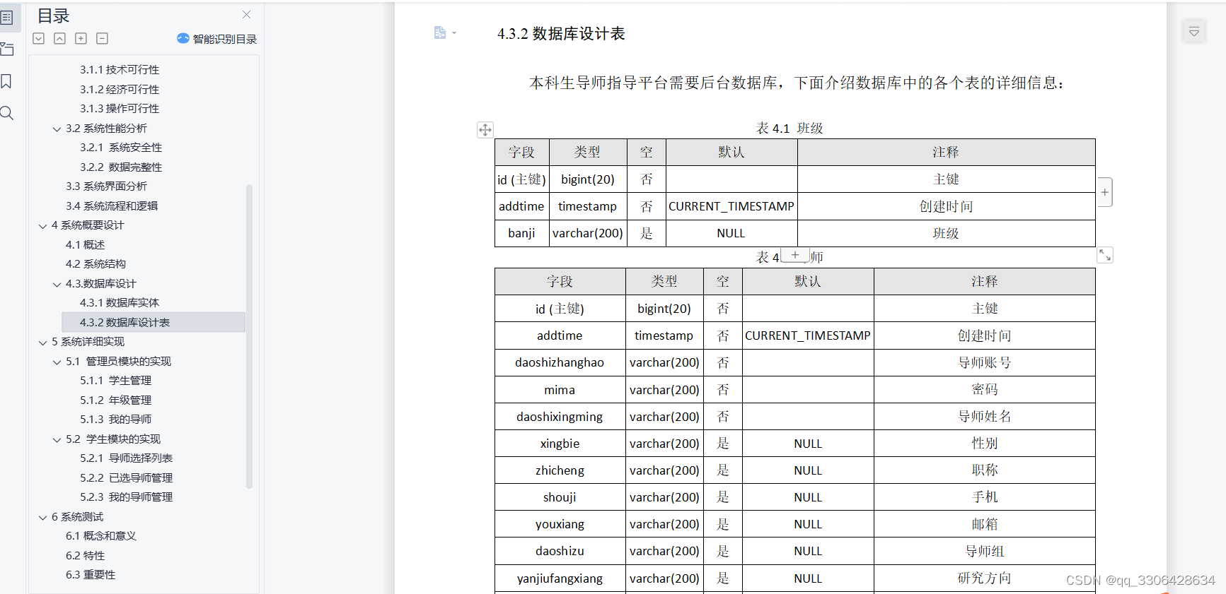Go to 5.2.2 已选导师管理 in outline
Image resolution: width=1226 pixels, height=594 pixels.
[127, 477]
